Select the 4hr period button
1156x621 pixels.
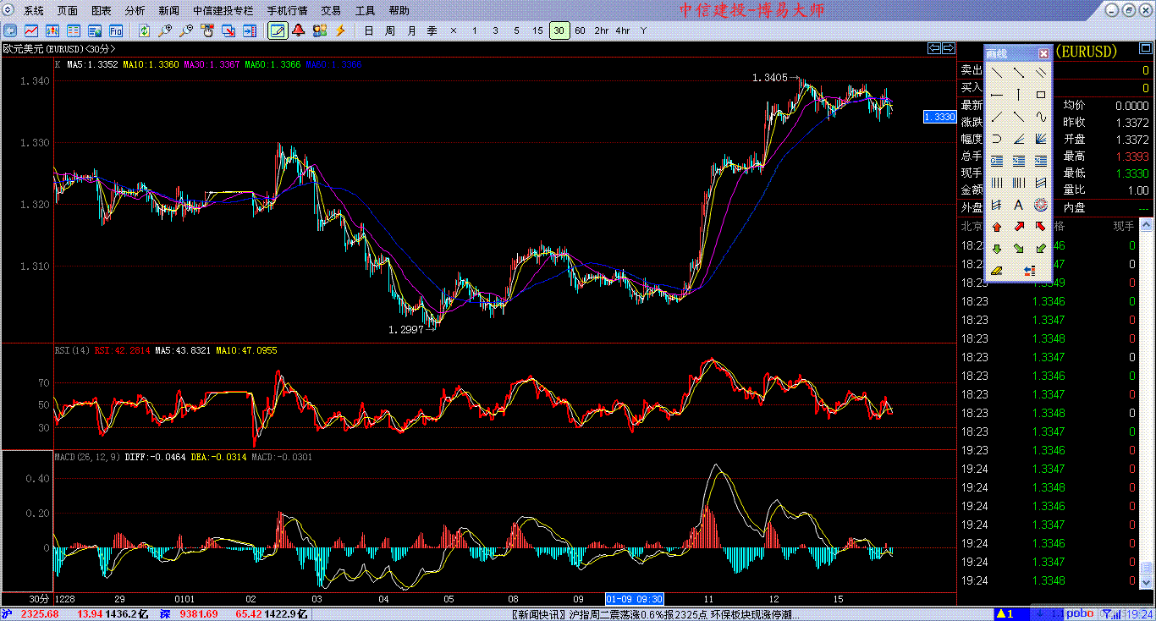(622, 30)
